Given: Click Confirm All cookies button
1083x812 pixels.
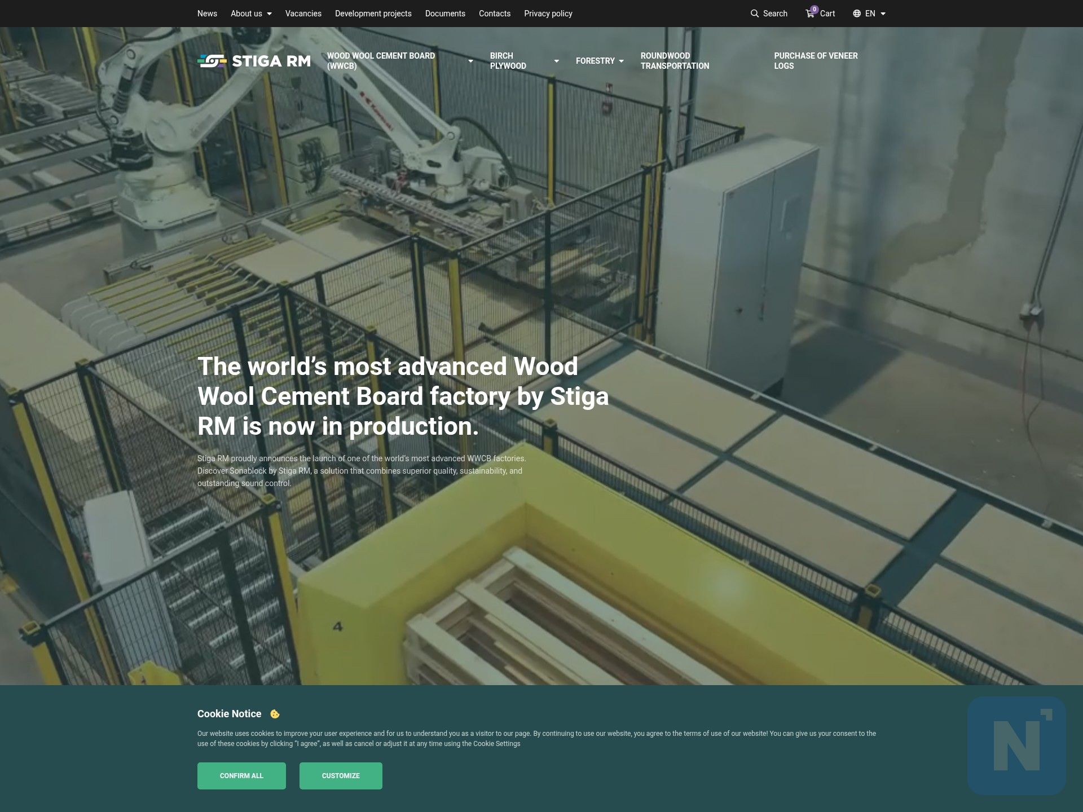Looking at the screenshot, I should [241, 776].
